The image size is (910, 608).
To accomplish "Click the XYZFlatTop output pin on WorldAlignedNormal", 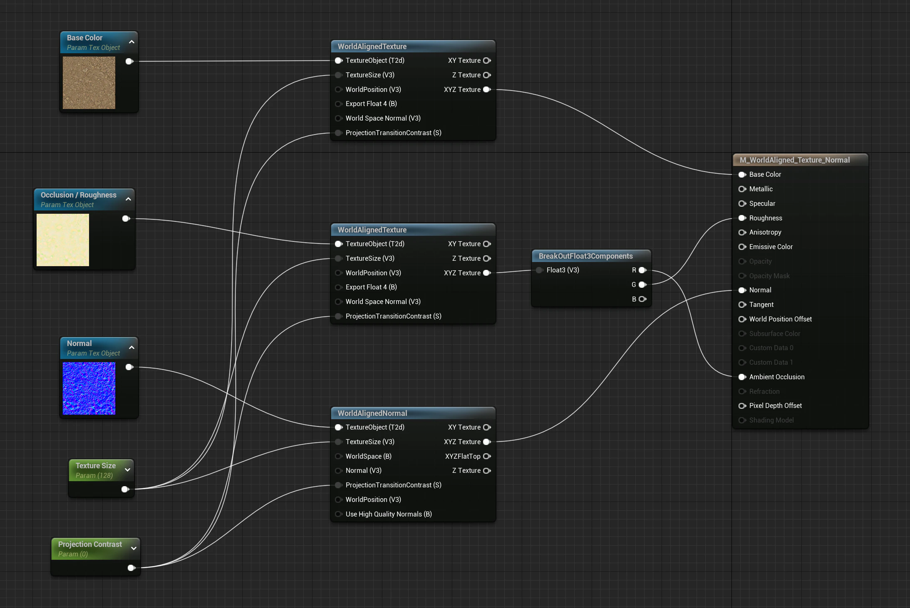I will pos(487,457).
